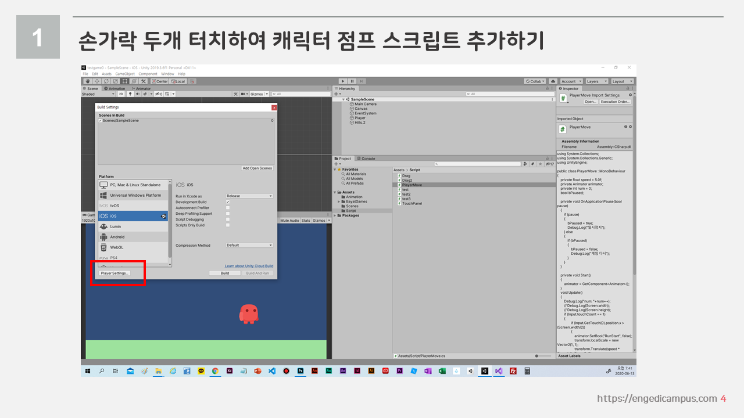The image size is (744, 418).
Task: Click the favorites star icon in Project toolbar
Action: 540,164
